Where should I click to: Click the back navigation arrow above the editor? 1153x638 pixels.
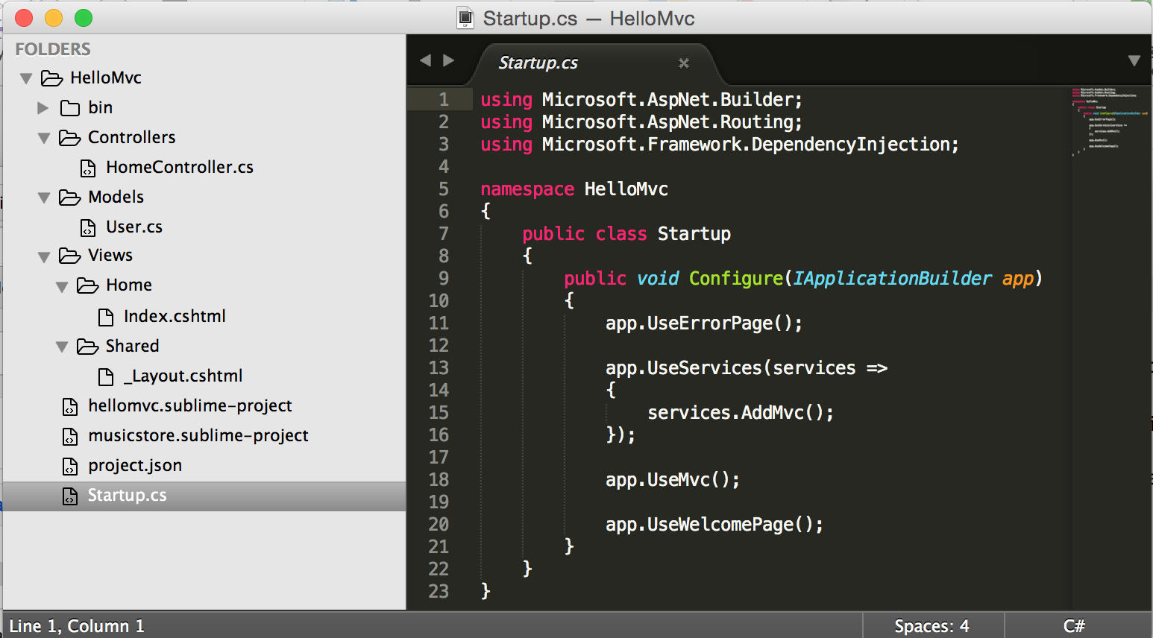[425, 60]
